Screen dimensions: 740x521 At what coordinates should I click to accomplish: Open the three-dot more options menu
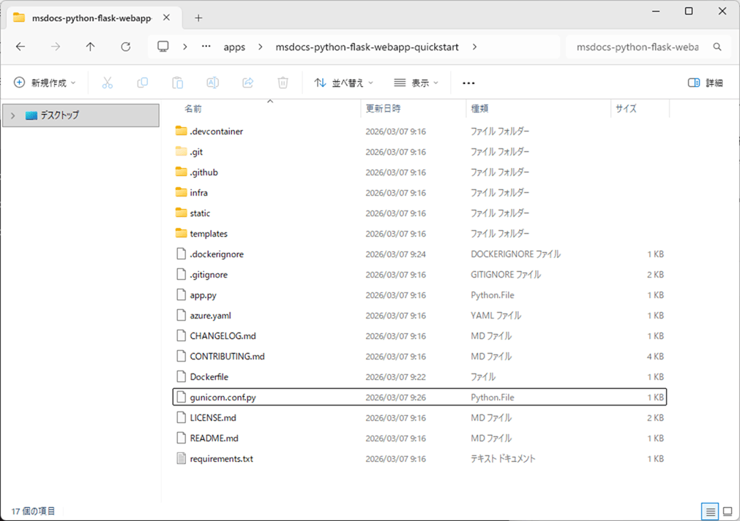click(469, 83)
